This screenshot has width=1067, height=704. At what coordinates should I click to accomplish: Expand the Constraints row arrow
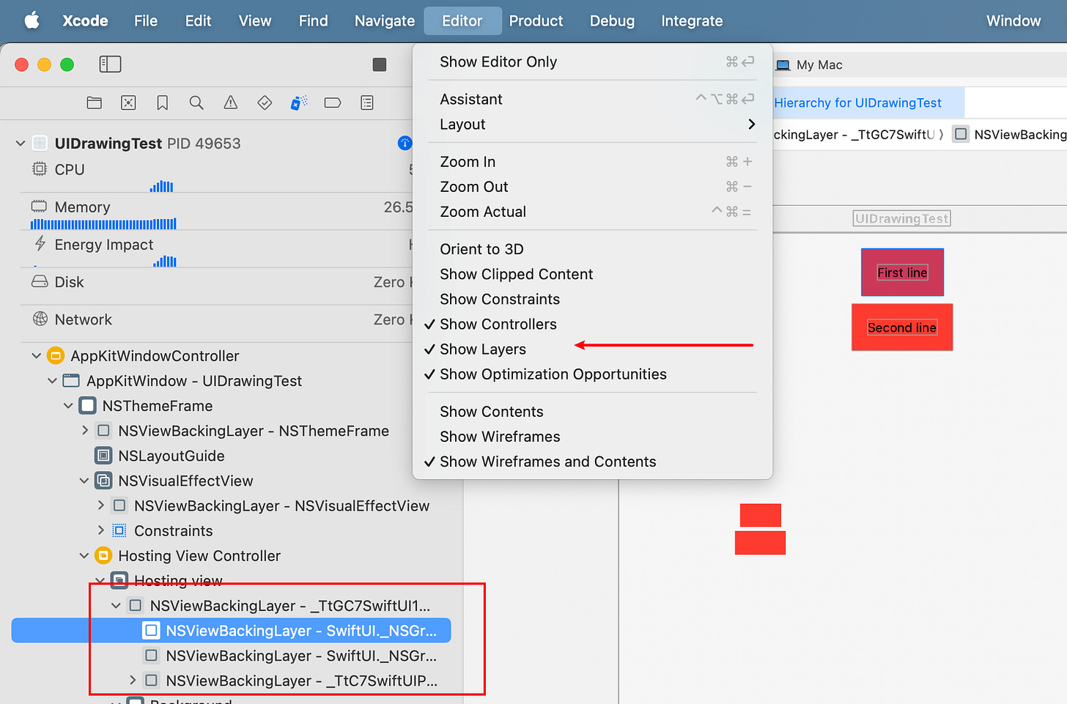pos(101,530)
